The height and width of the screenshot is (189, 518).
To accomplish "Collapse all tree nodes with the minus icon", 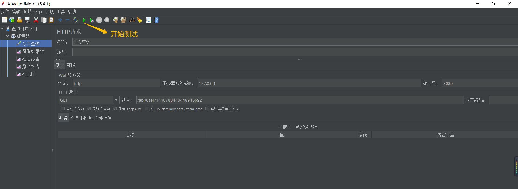I will pyautogui.click(x=68, y=20).
